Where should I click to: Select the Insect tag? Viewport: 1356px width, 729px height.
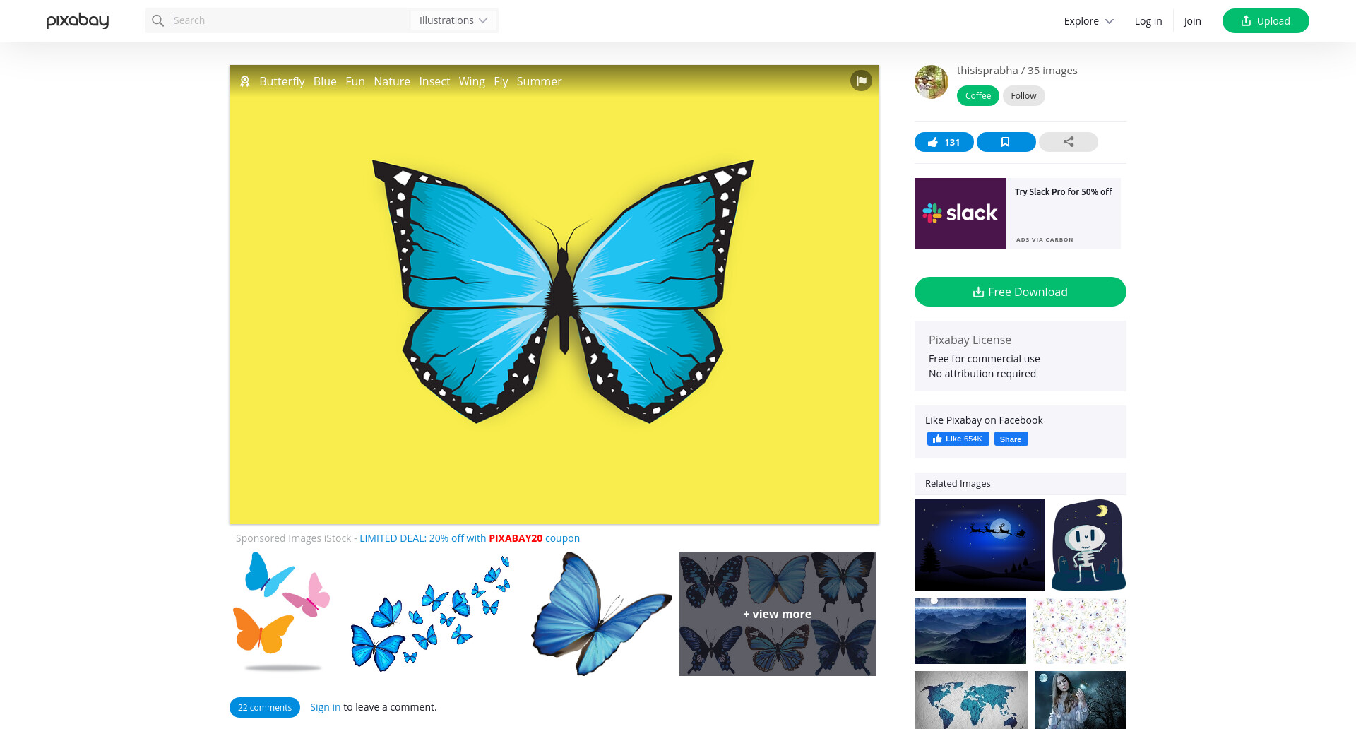click(434, 81)
